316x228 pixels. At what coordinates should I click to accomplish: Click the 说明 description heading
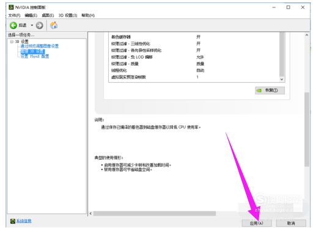click(99, 120)
